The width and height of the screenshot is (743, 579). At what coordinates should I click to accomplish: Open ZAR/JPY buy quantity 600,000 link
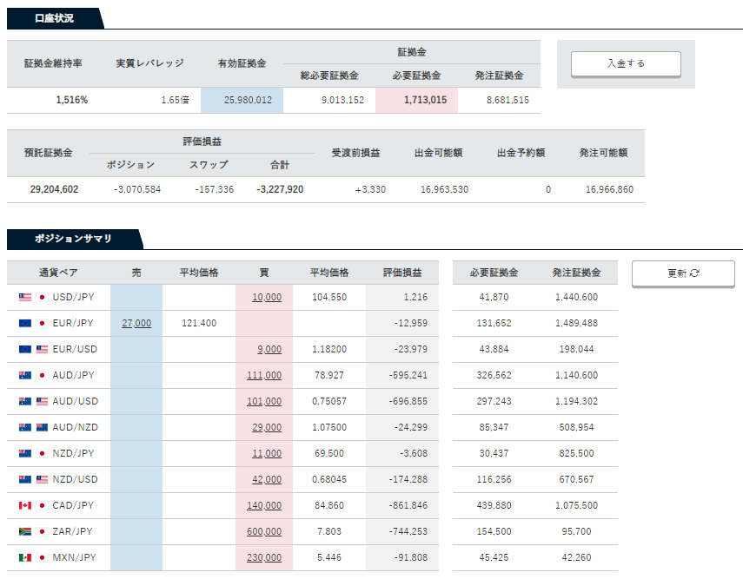point(264,531)
